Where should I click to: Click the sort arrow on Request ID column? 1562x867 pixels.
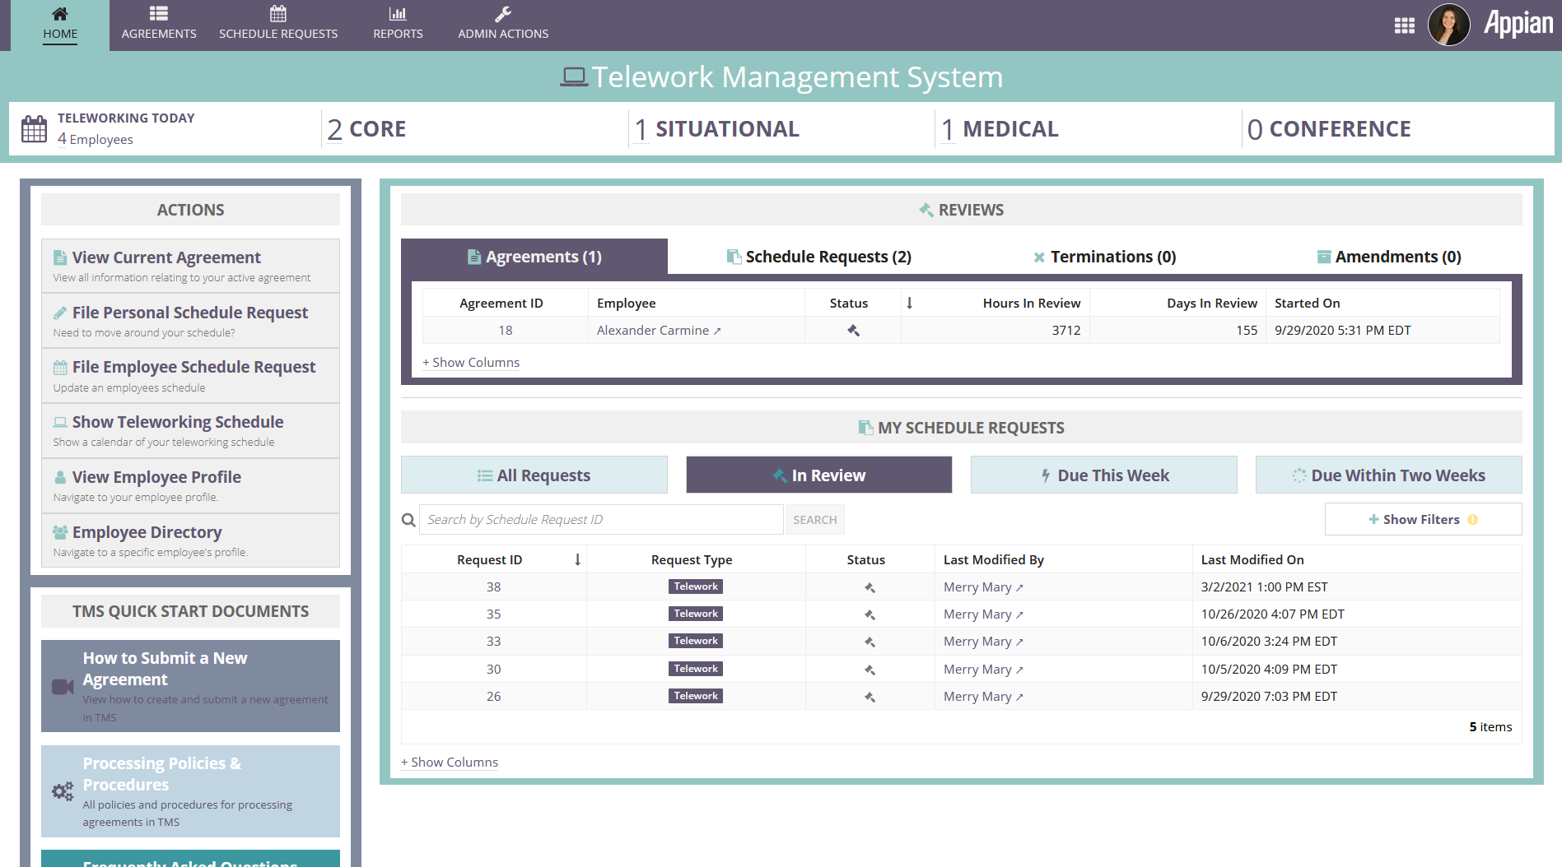coord(578,559)
